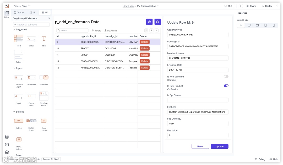Open the Deploy options chevron
The image size is (283, 165).
277,6
